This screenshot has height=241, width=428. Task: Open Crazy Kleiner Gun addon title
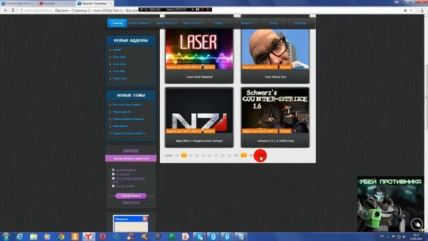coord(276,77)
